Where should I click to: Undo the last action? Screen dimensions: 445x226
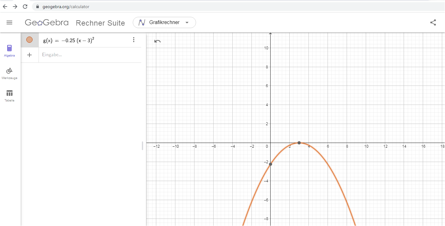pos(158,41)
